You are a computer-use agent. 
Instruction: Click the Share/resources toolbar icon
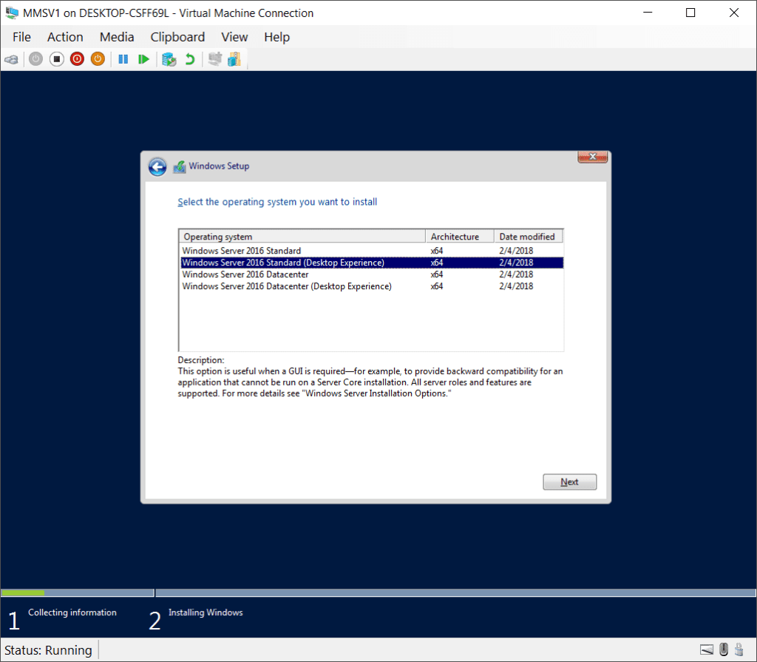[234, 59]
